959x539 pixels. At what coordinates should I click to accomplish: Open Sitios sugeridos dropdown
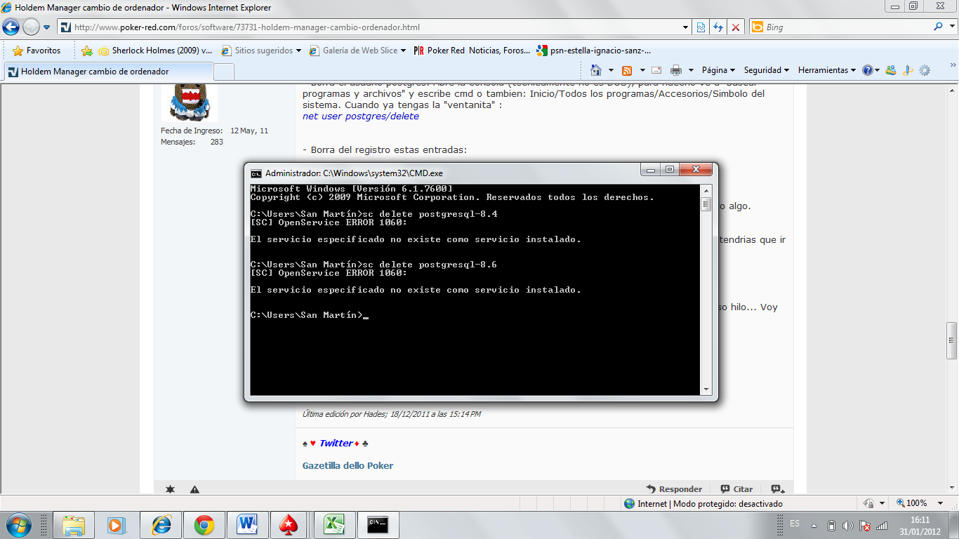260,51
